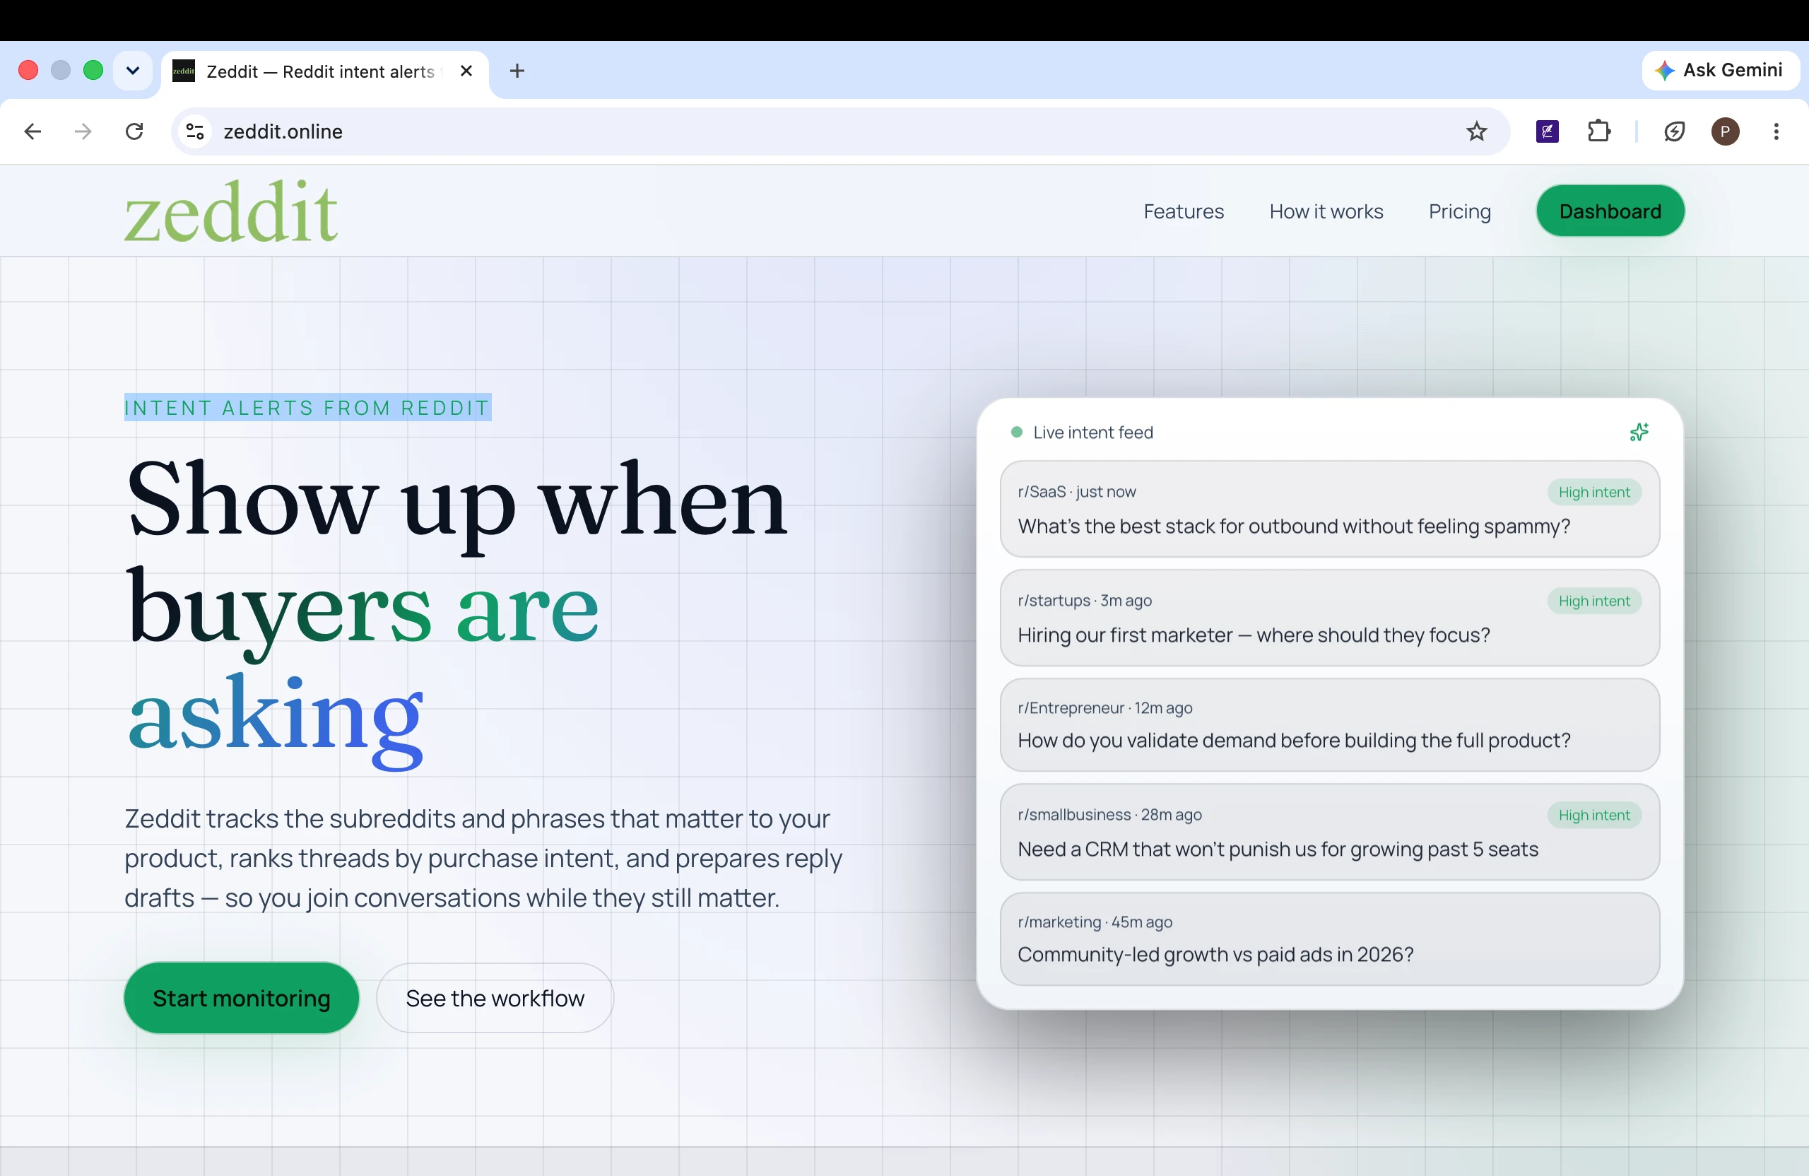
Task: Open the r/marketing community-led growth thread card
Action: [1329, 939]
